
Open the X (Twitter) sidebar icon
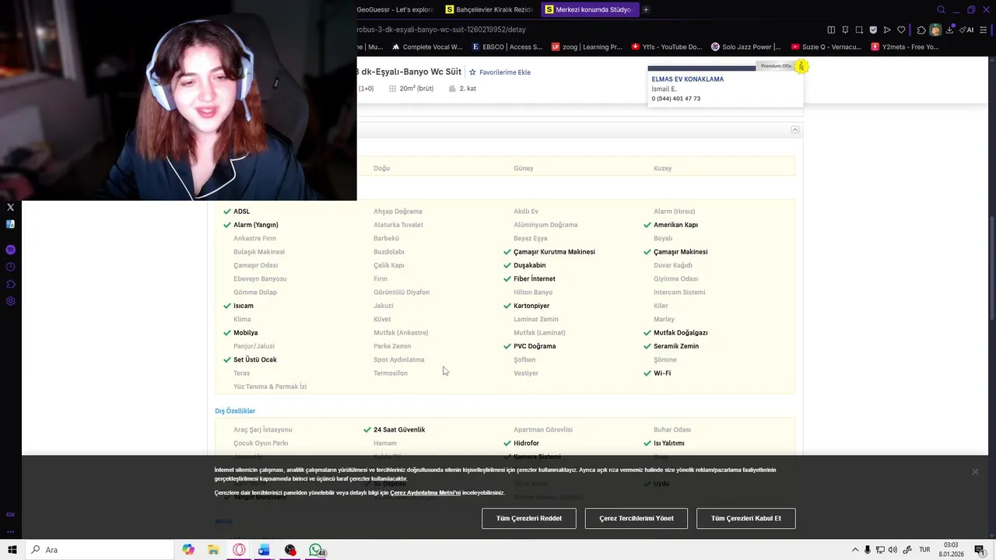point(10,207)
